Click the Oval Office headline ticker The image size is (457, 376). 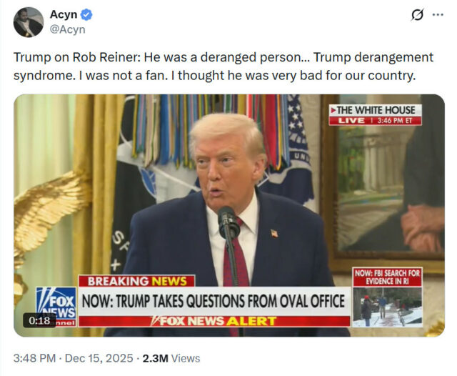(214, 302)
